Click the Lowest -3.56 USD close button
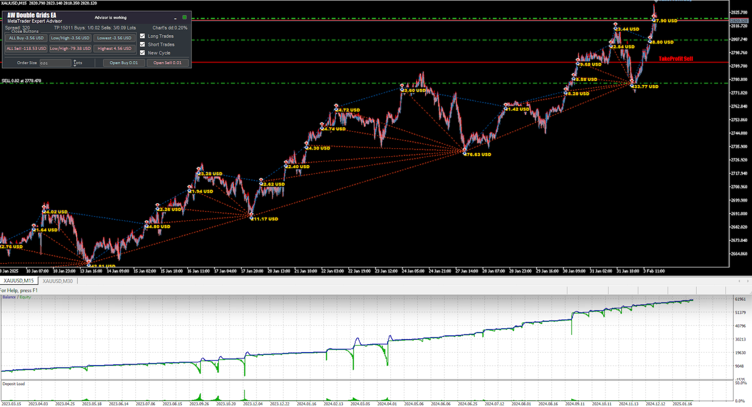Viewport: 752px width, 407px height. [114, 38]
